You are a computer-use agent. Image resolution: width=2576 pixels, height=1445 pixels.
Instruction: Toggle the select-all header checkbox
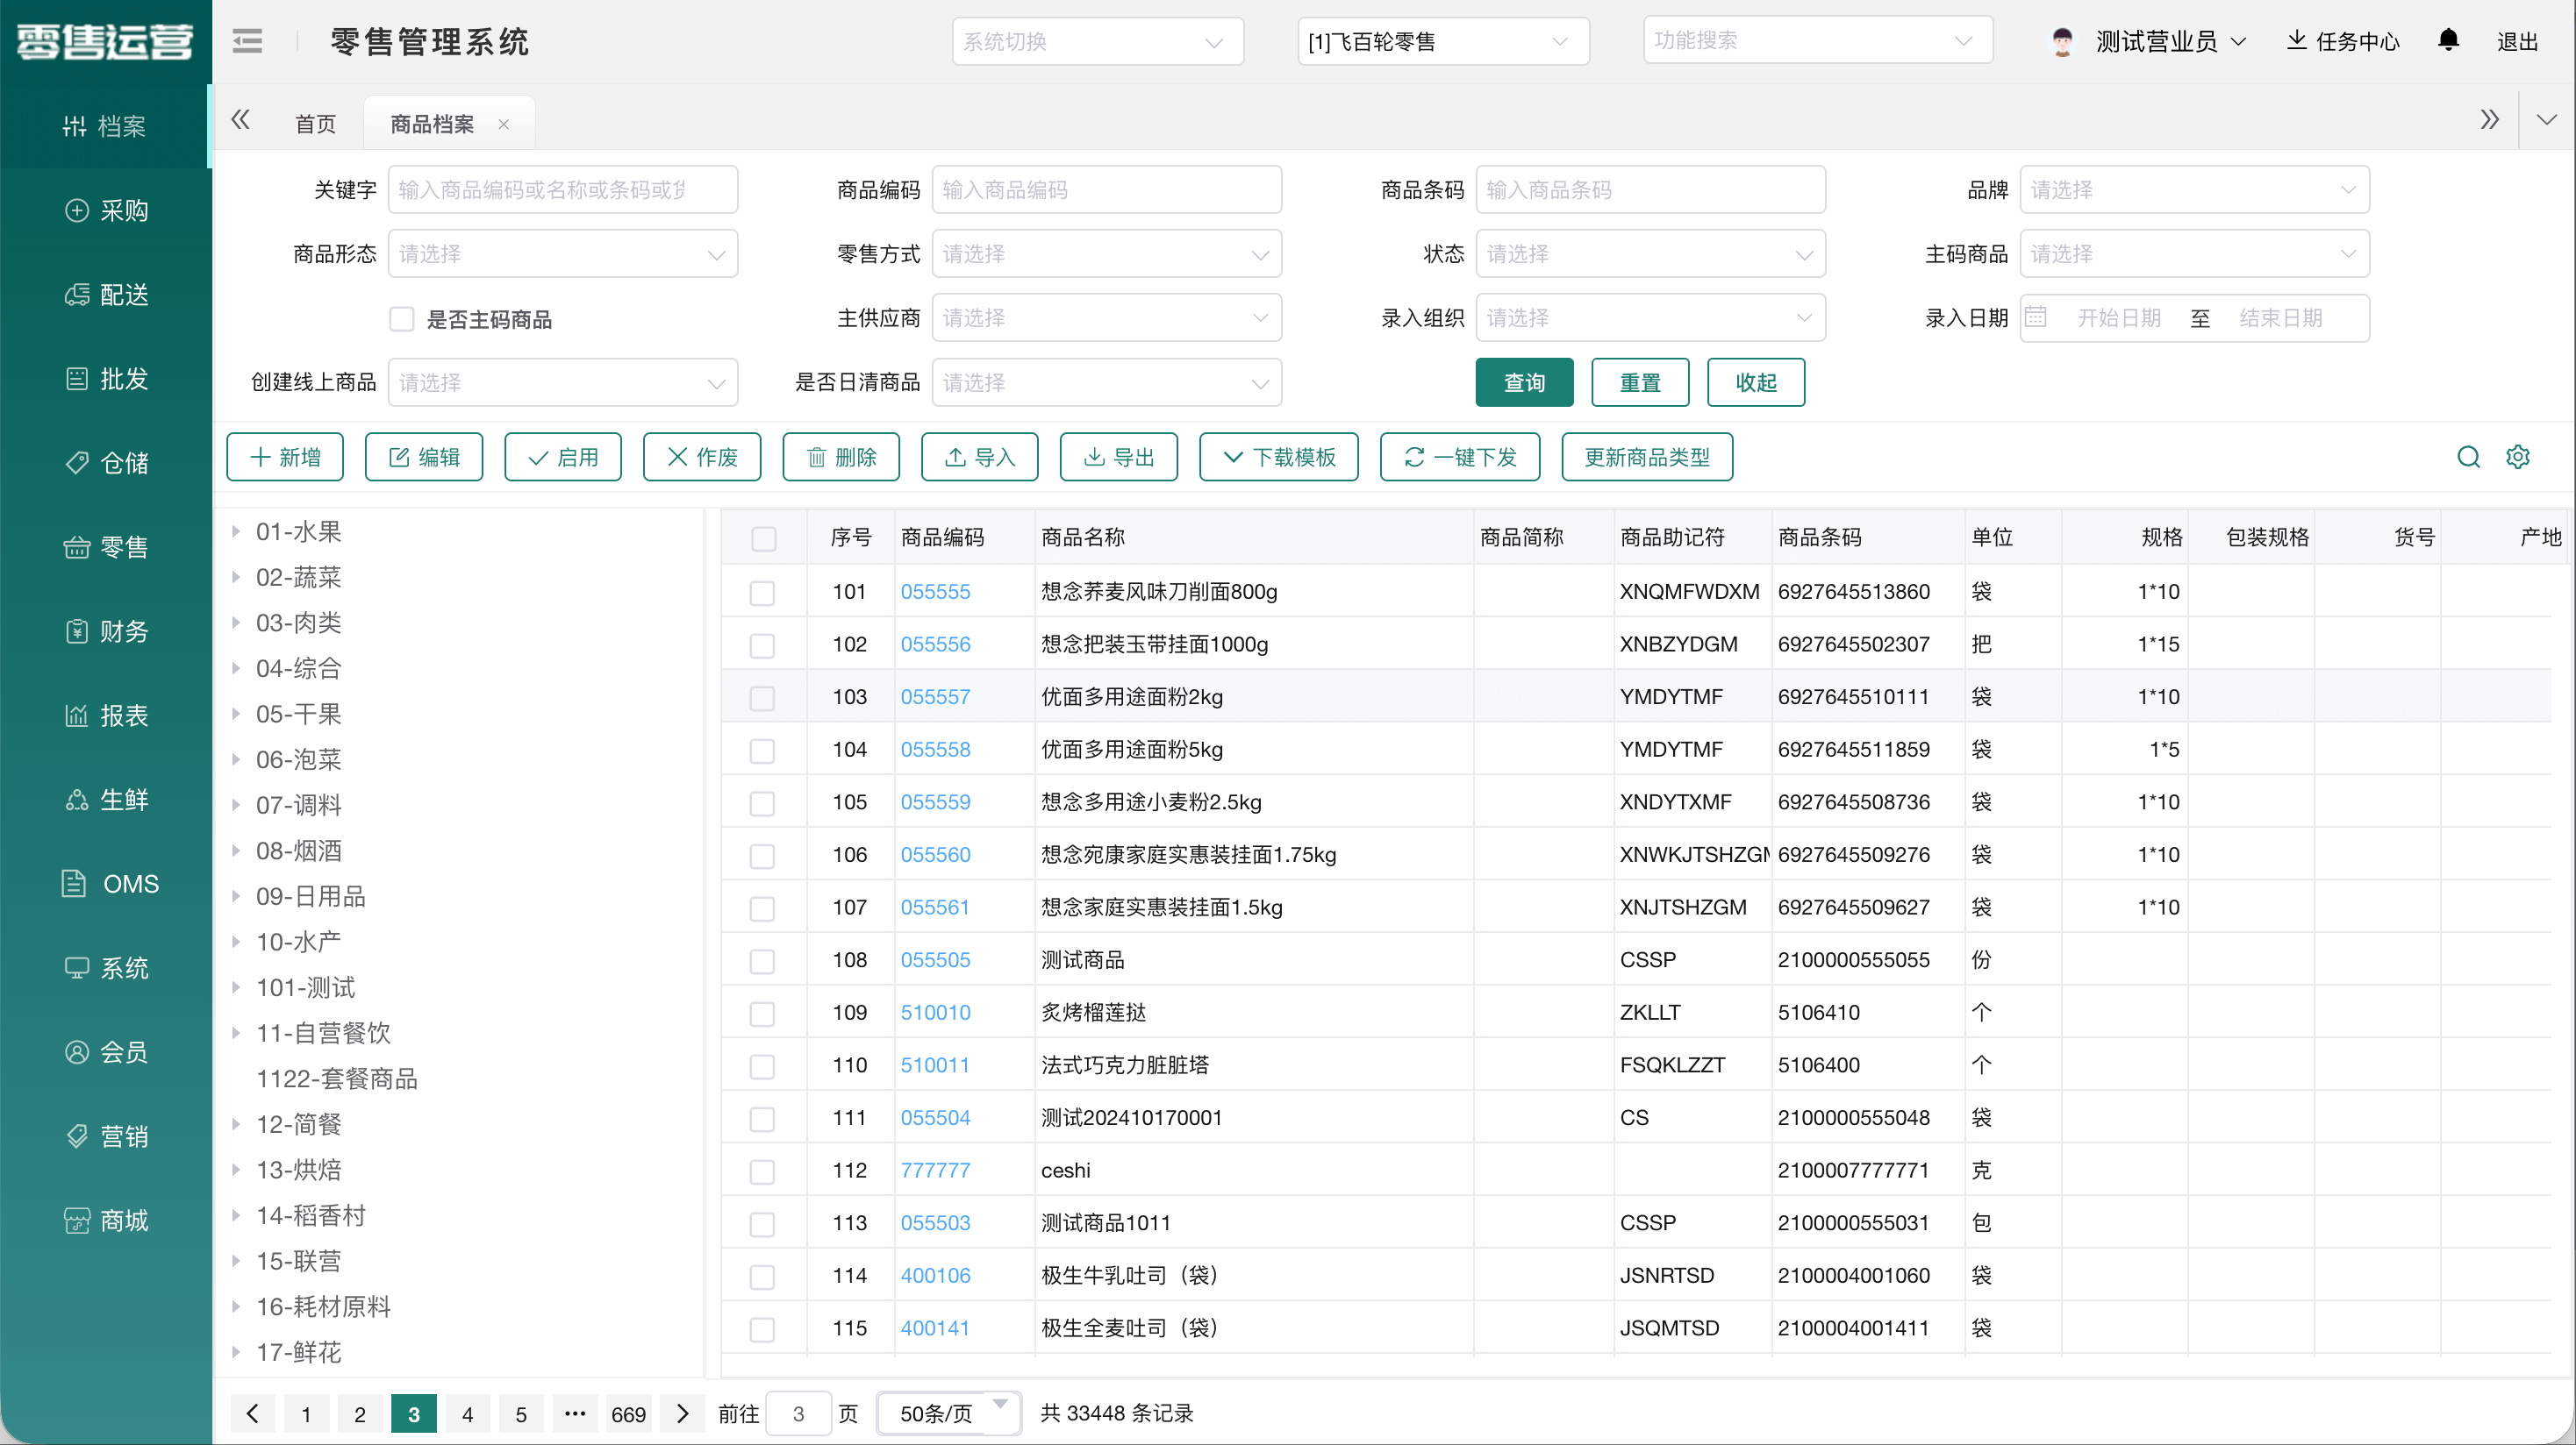764,538
